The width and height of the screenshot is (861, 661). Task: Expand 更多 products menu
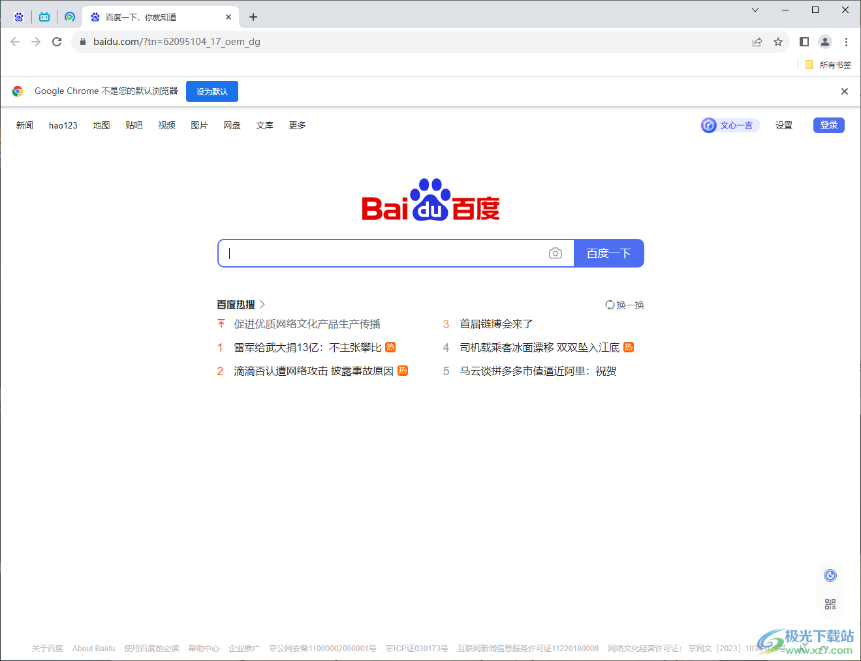[x=297, y=125]
